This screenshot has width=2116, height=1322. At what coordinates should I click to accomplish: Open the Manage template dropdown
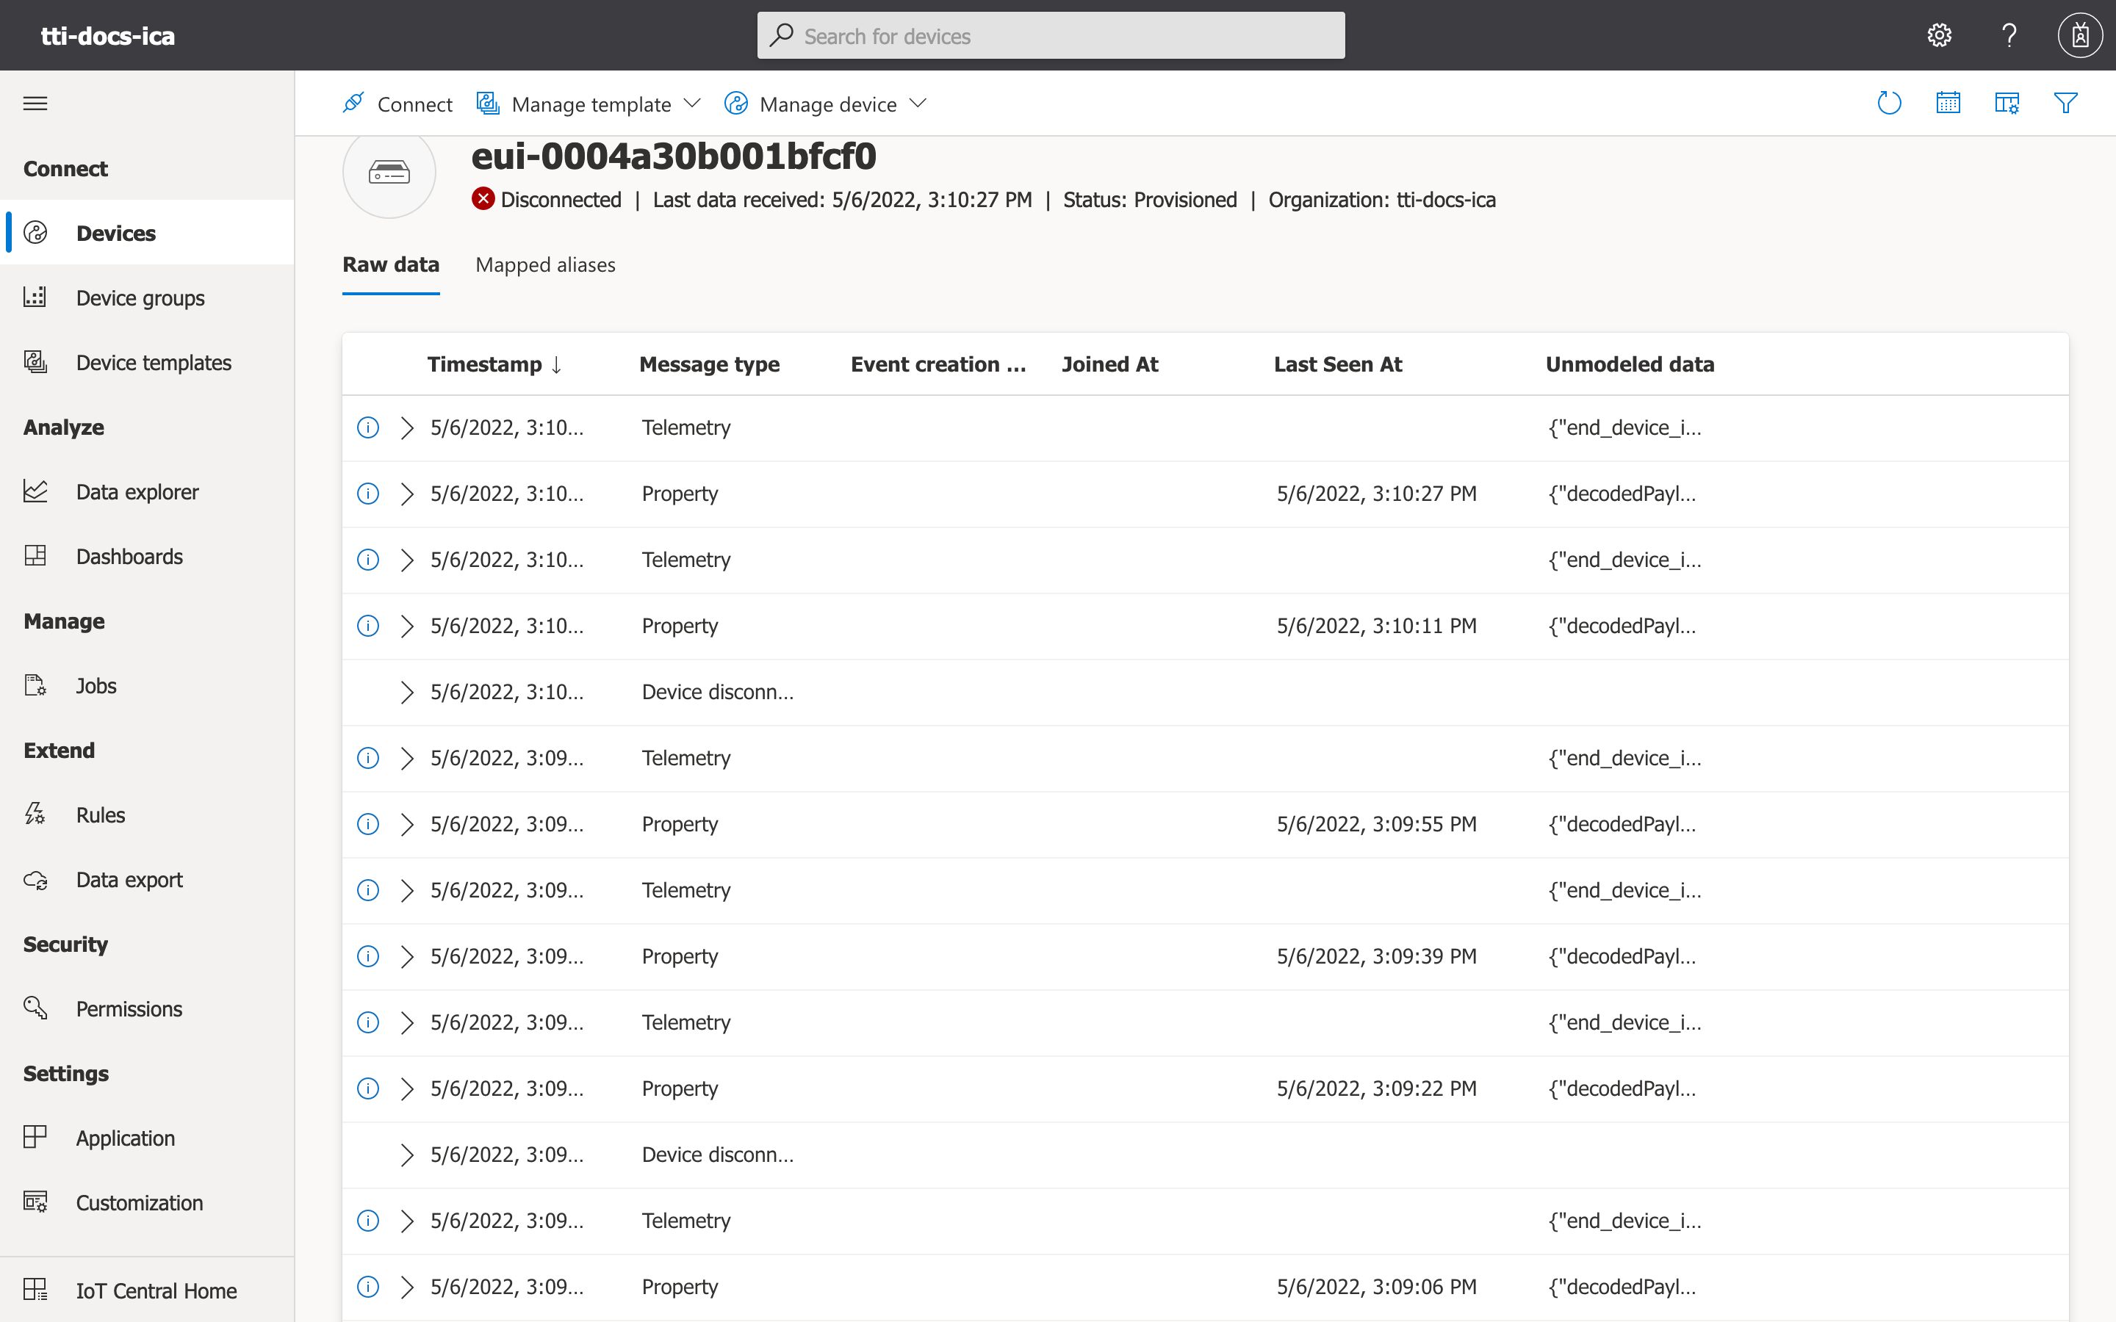(x=589, y=104)
